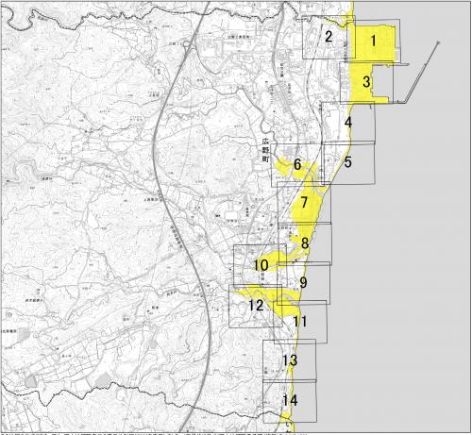Click map section number 7
472x435 pixels.
point(304,203)
